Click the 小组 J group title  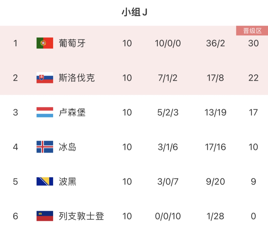(134, 12)
